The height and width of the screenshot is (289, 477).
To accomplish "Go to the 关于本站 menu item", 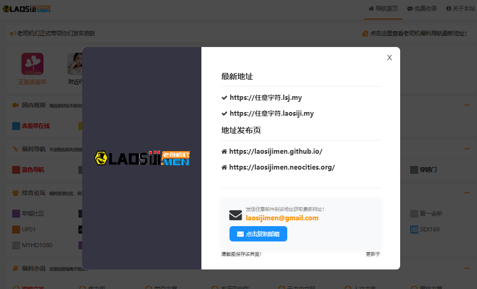I will [461, 8].
